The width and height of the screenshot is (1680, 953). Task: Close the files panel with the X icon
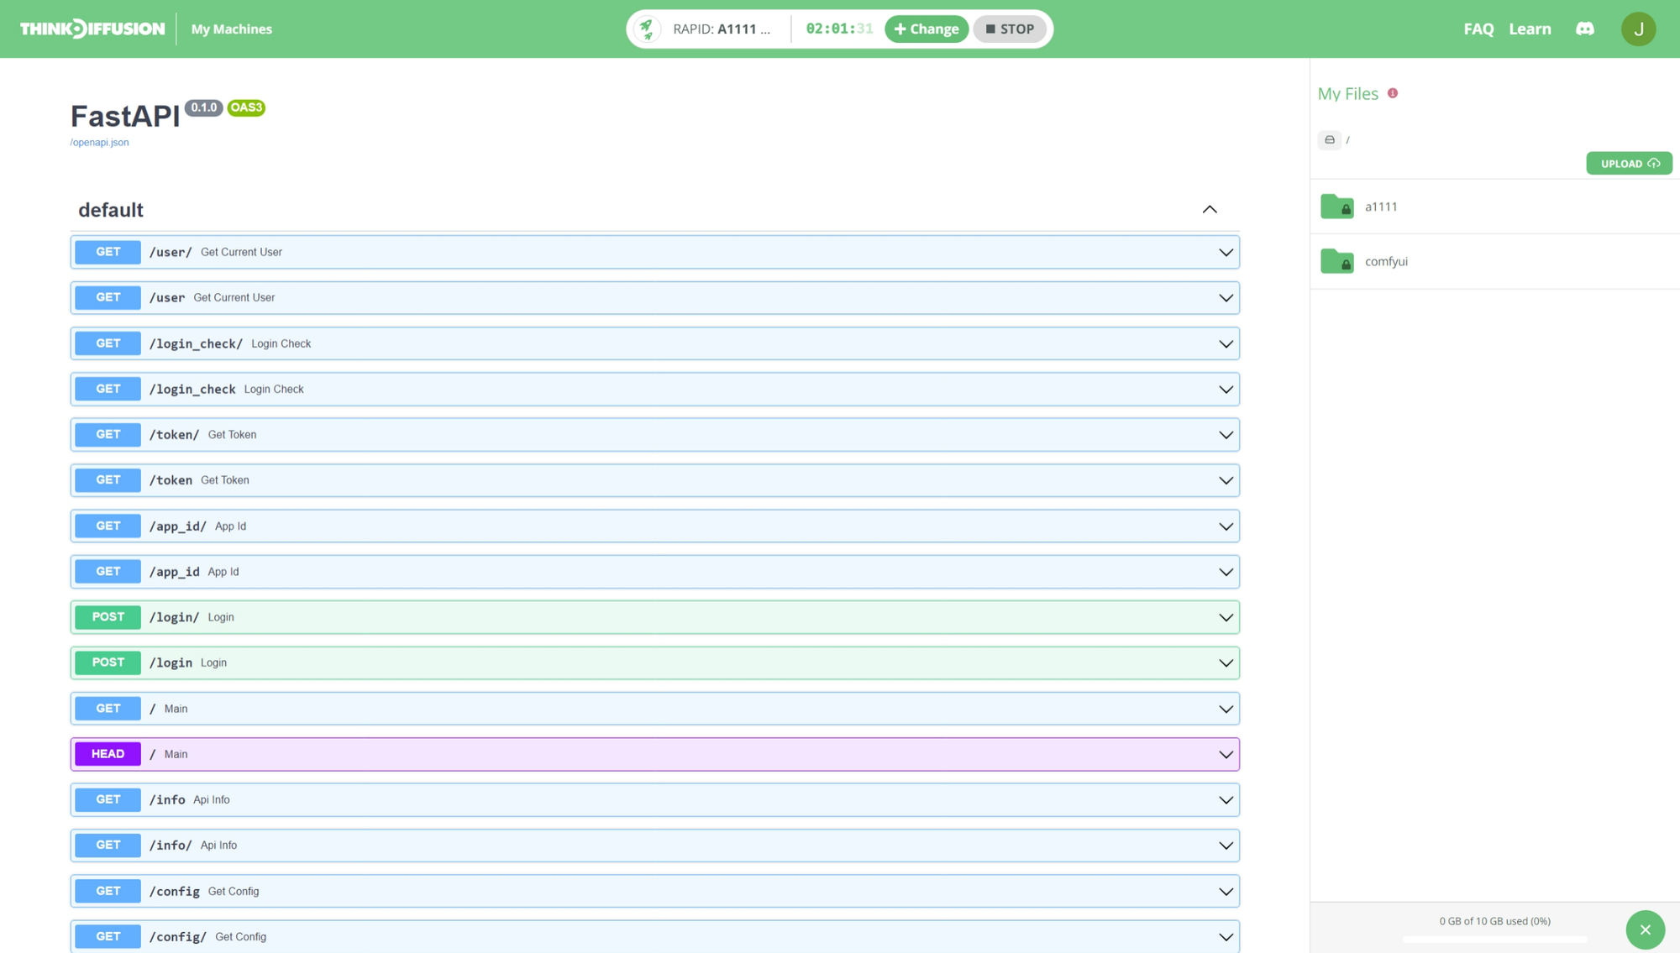[1645, 929]
